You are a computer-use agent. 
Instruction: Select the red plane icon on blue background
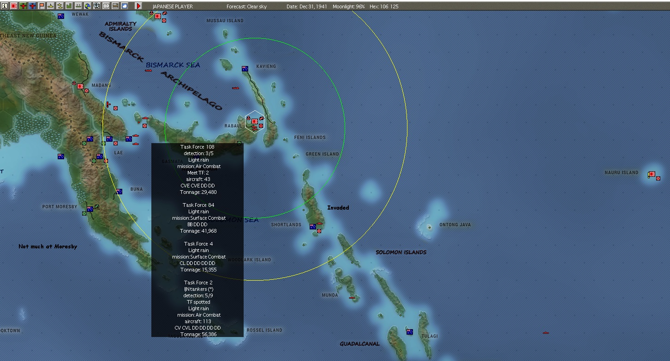point(32,6)
